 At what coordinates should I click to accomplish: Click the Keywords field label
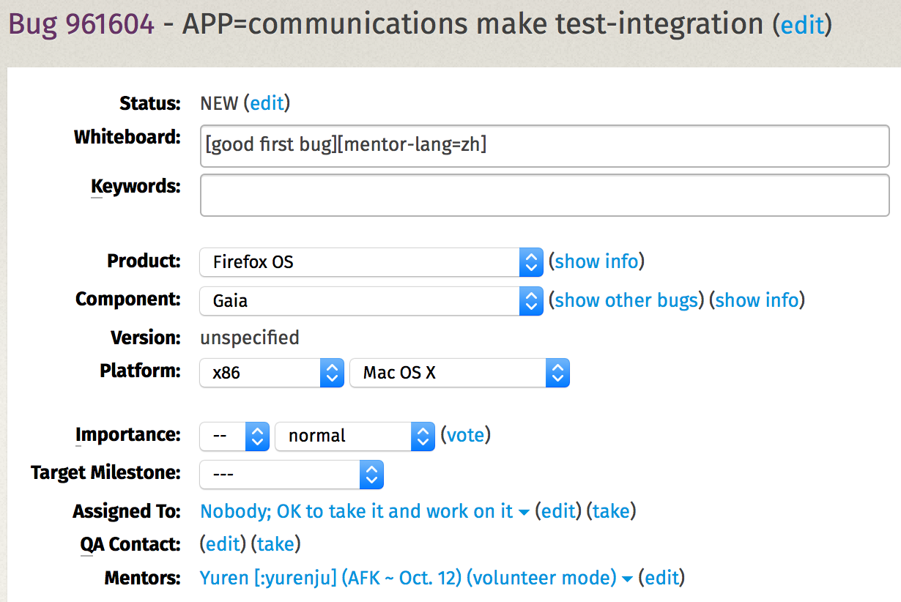click(135, 187)
